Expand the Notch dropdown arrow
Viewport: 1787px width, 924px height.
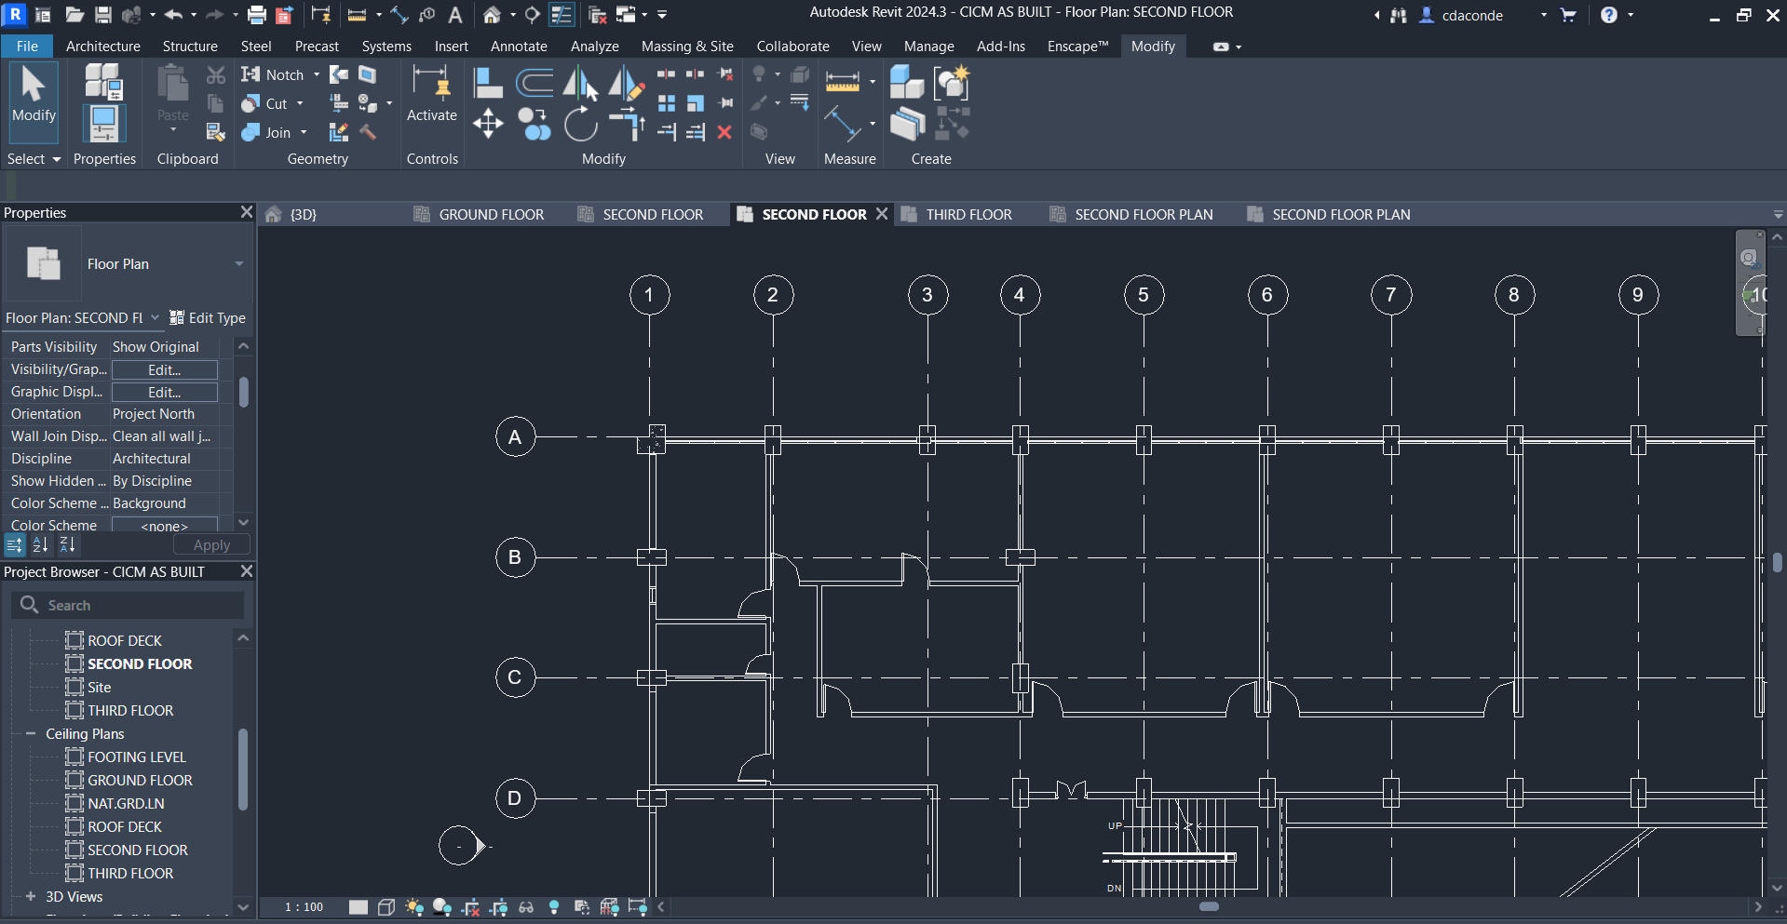click(x=317, y=75)
